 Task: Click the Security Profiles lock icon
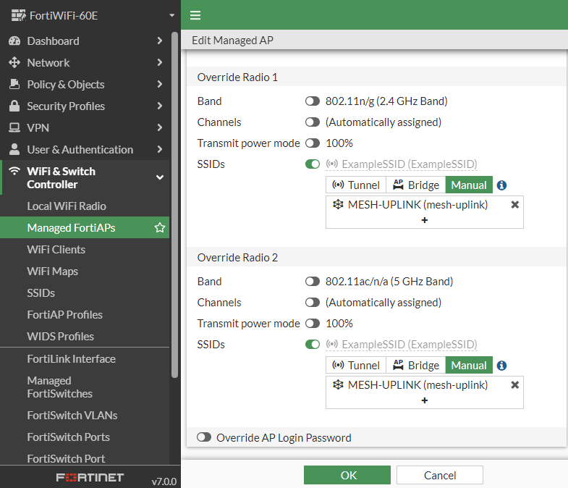tap(14, 106)
